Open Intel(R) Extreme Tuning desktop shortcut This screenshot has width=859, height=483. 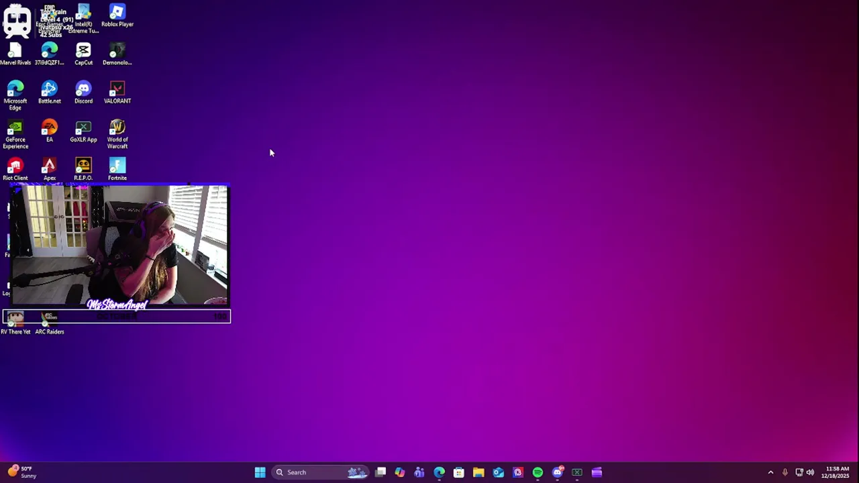click(x=83, y=19)
